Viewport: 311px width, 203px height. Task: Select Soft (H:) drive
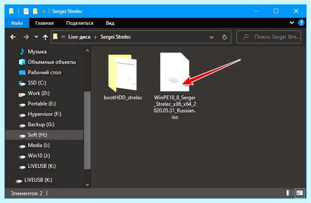44,135
